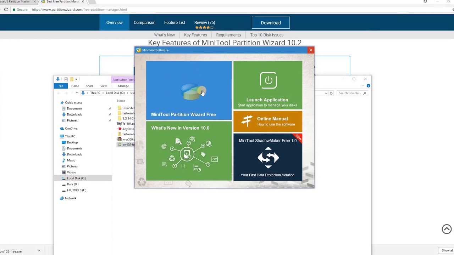The image size is (454, 255).
Task: Open Videos under This PC
Action: click(x=71, y=172)
